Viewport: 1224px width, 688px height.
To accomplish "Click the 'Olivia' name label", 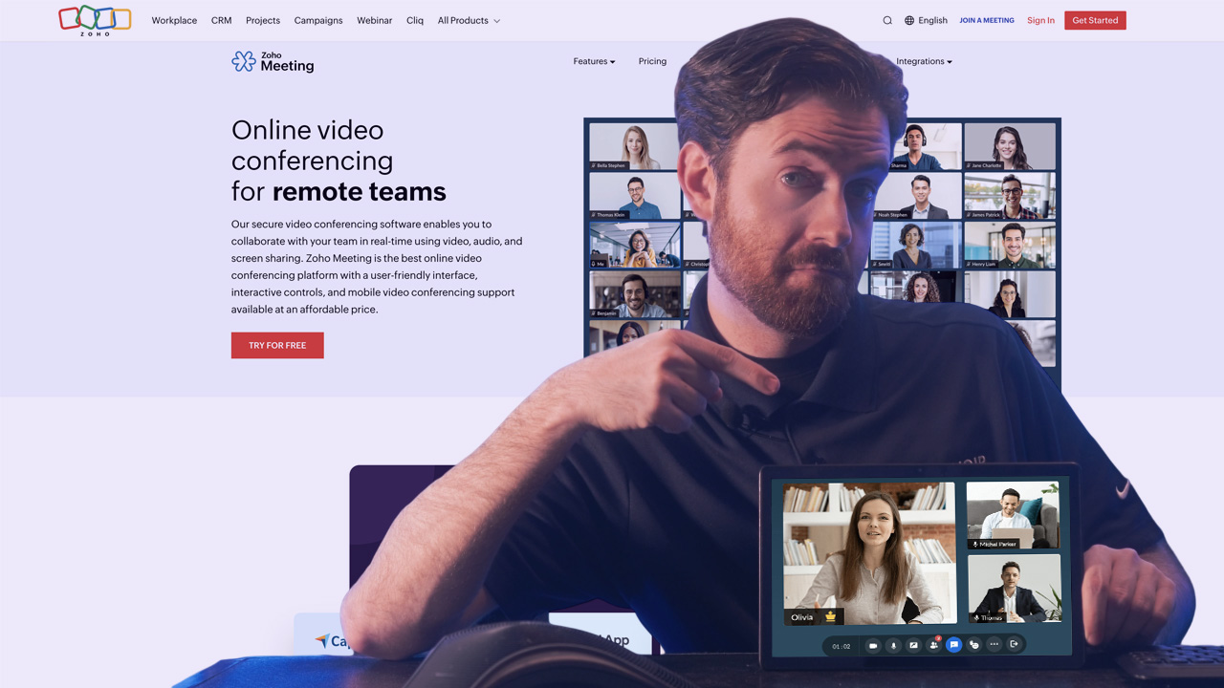I will click(x=802, y=617).
